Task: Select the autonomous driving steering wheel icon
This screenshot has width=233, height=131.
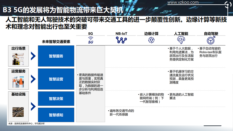Action: 211,40
